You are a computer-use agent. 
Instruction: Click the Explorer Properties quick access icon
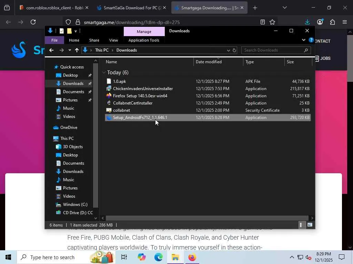61,31
